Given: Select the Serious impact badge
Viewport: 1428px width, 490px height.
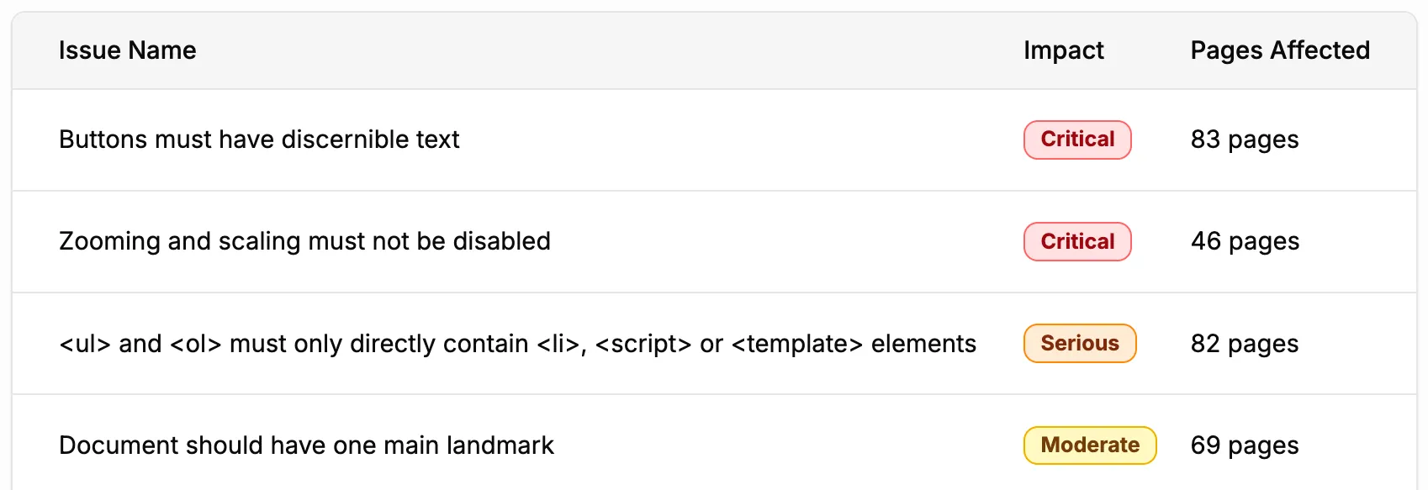Looking at the screenshot, I should pyautogui.click(x=1079, y=344).
